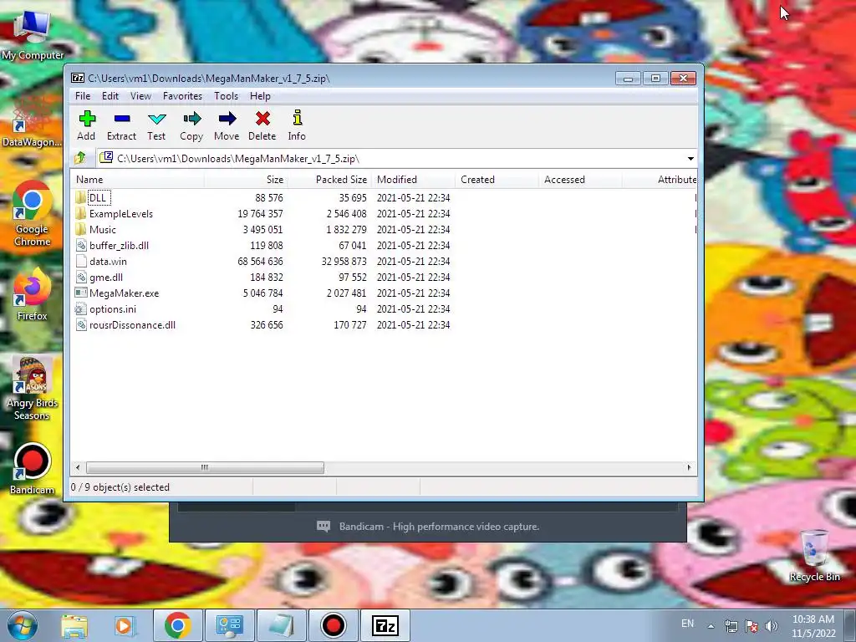Screen dimensions: 856x642
Task: Click the red Delete icon
Action: (x=262, y=119)
